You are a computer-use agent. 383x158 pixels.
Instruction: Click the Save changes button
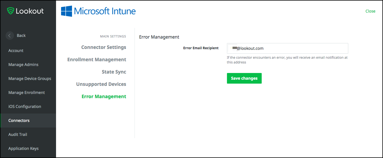[x=244, y=78]
